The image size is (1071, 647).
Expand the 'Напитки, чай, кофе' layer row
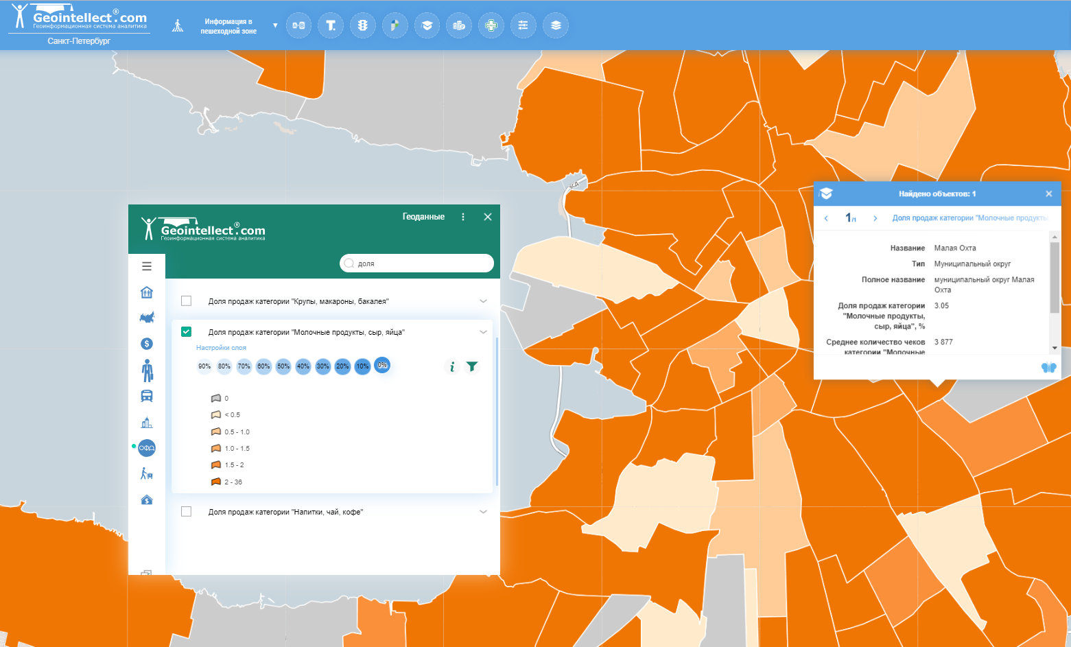click(483, 512)
